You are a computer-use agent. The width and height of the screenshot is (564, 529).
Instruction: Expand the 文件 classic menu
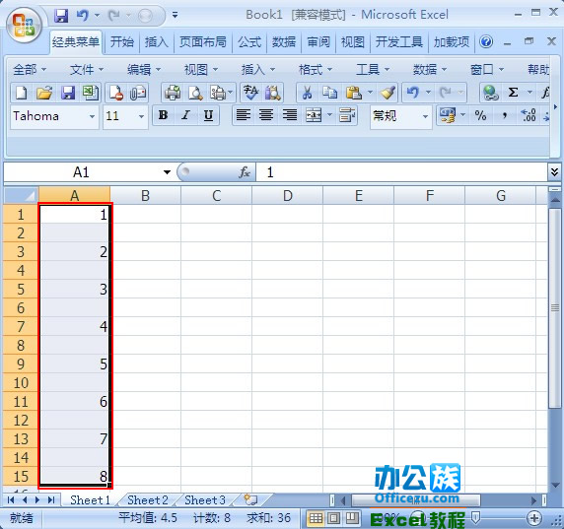(87, 69)
